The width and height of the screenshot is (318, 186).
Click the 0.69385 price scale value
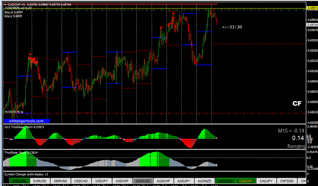tap(313, 50)
